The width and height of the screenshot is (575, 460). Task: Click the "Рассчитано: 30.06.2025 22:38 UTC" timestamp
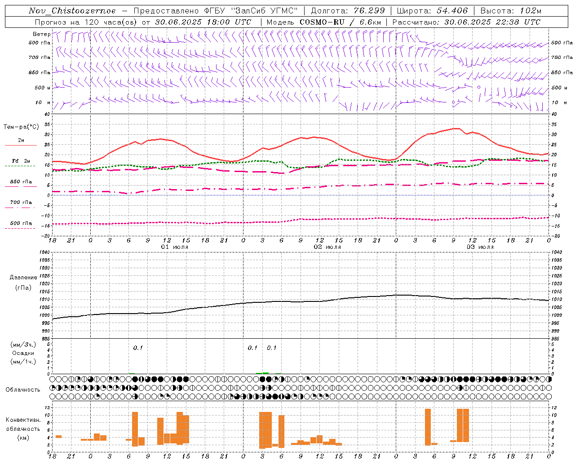(x=466, y=22)
